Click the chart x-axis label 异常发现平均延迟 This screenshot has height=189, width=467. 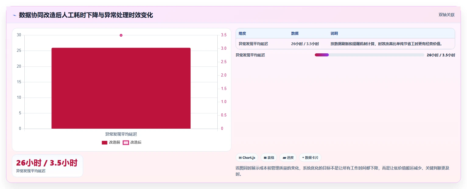tap(121, 134)
